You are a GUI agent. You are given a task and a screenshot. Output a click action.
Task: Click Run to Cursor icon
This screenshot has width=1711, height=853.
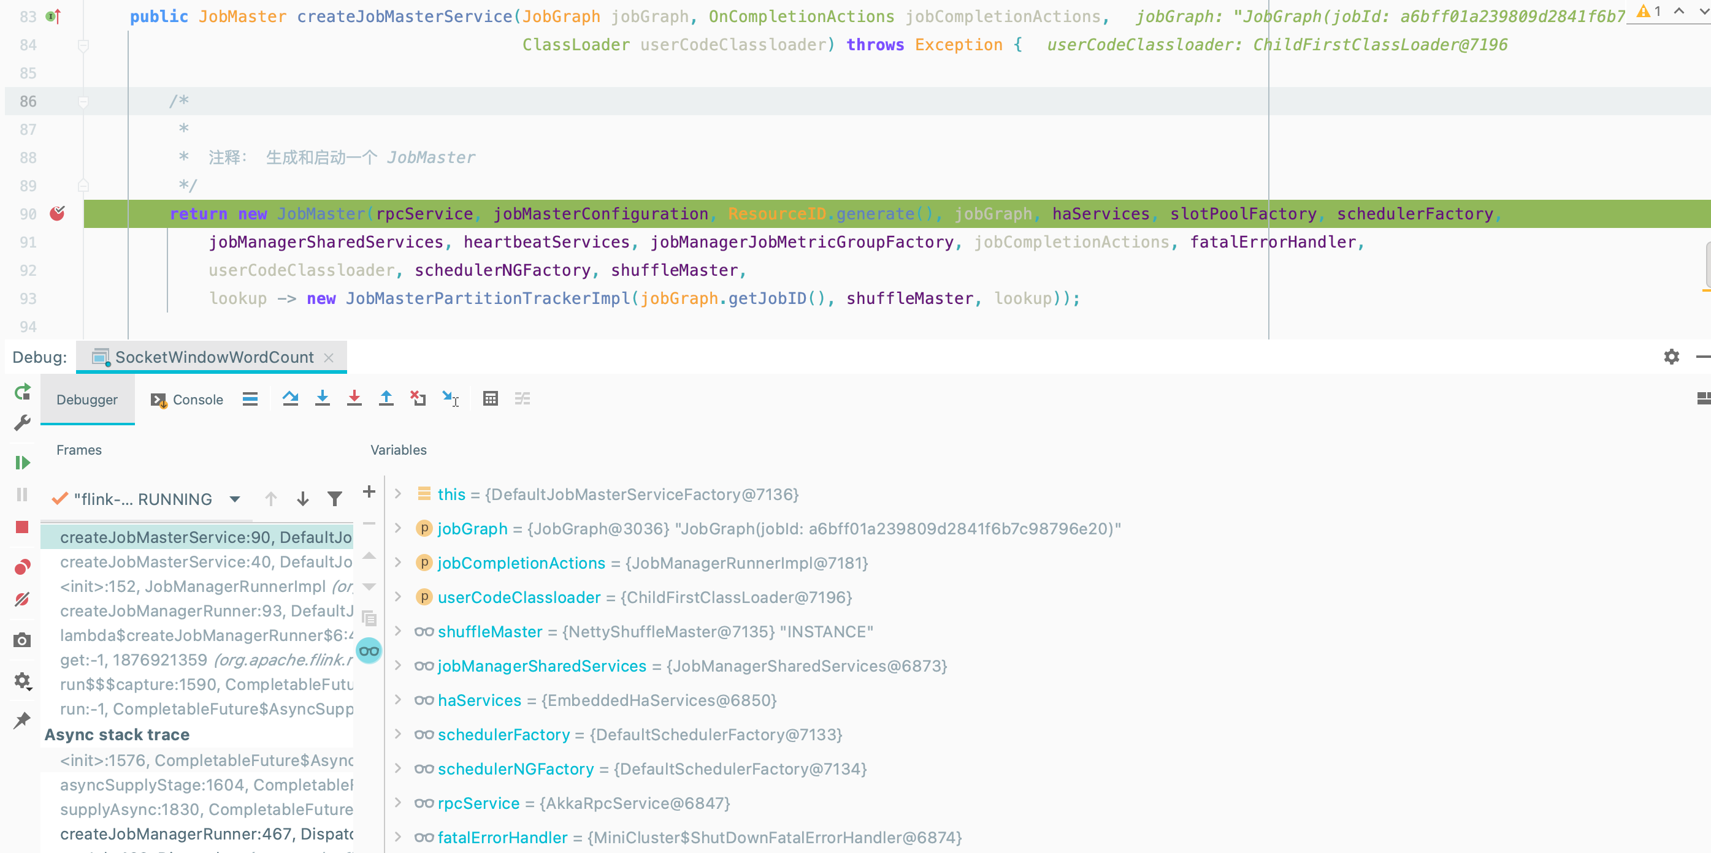click(450, 398)
